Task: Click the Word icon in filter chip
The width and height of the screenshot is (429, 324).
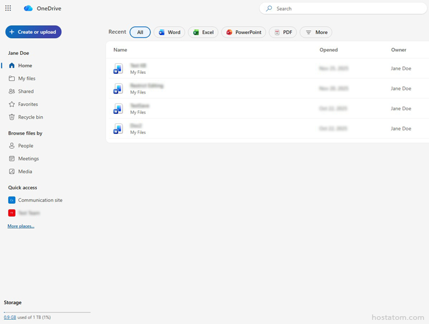Action: click(x=161, y=32)
